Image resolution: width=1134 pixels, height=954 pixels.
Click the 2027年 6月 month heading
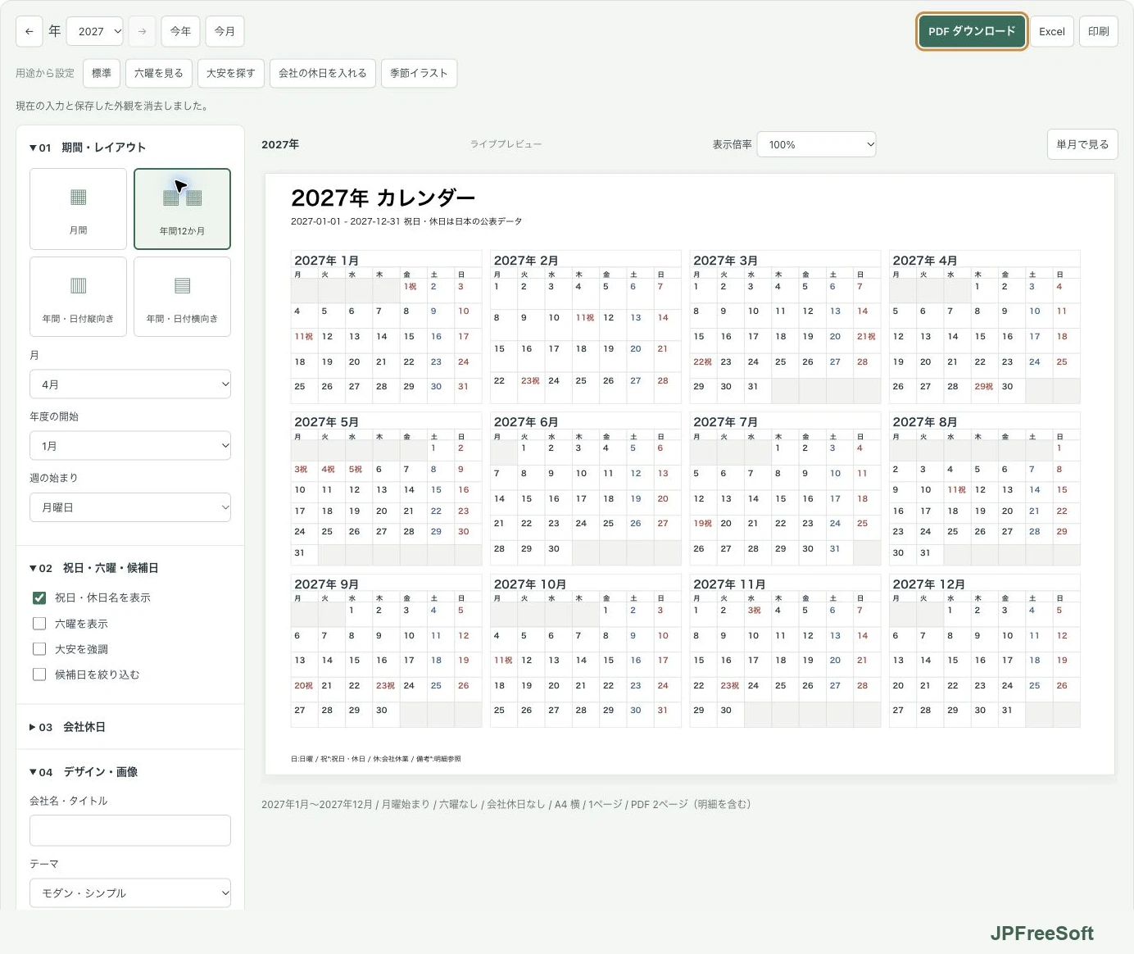pyautogui.click(x=526, y=422)
